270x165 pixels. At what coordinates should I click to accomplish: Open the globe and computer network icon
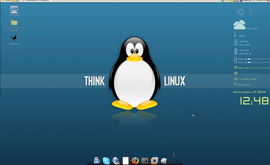[x=116, y=161]
